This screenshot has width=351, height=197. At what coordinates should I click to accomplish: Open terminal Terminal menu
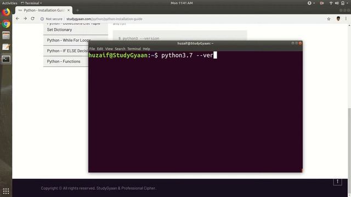pos(134,49)
